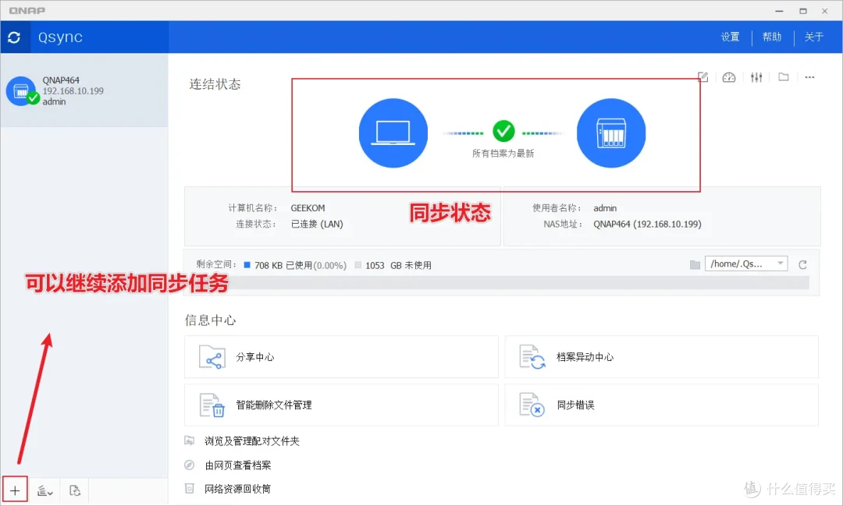Open 设置 settings menu

[730, 37]
